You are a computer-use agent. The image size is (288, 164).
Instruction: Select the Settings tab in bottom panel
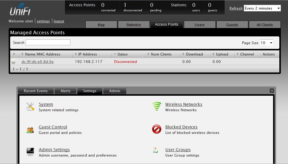tap(90, 91)
